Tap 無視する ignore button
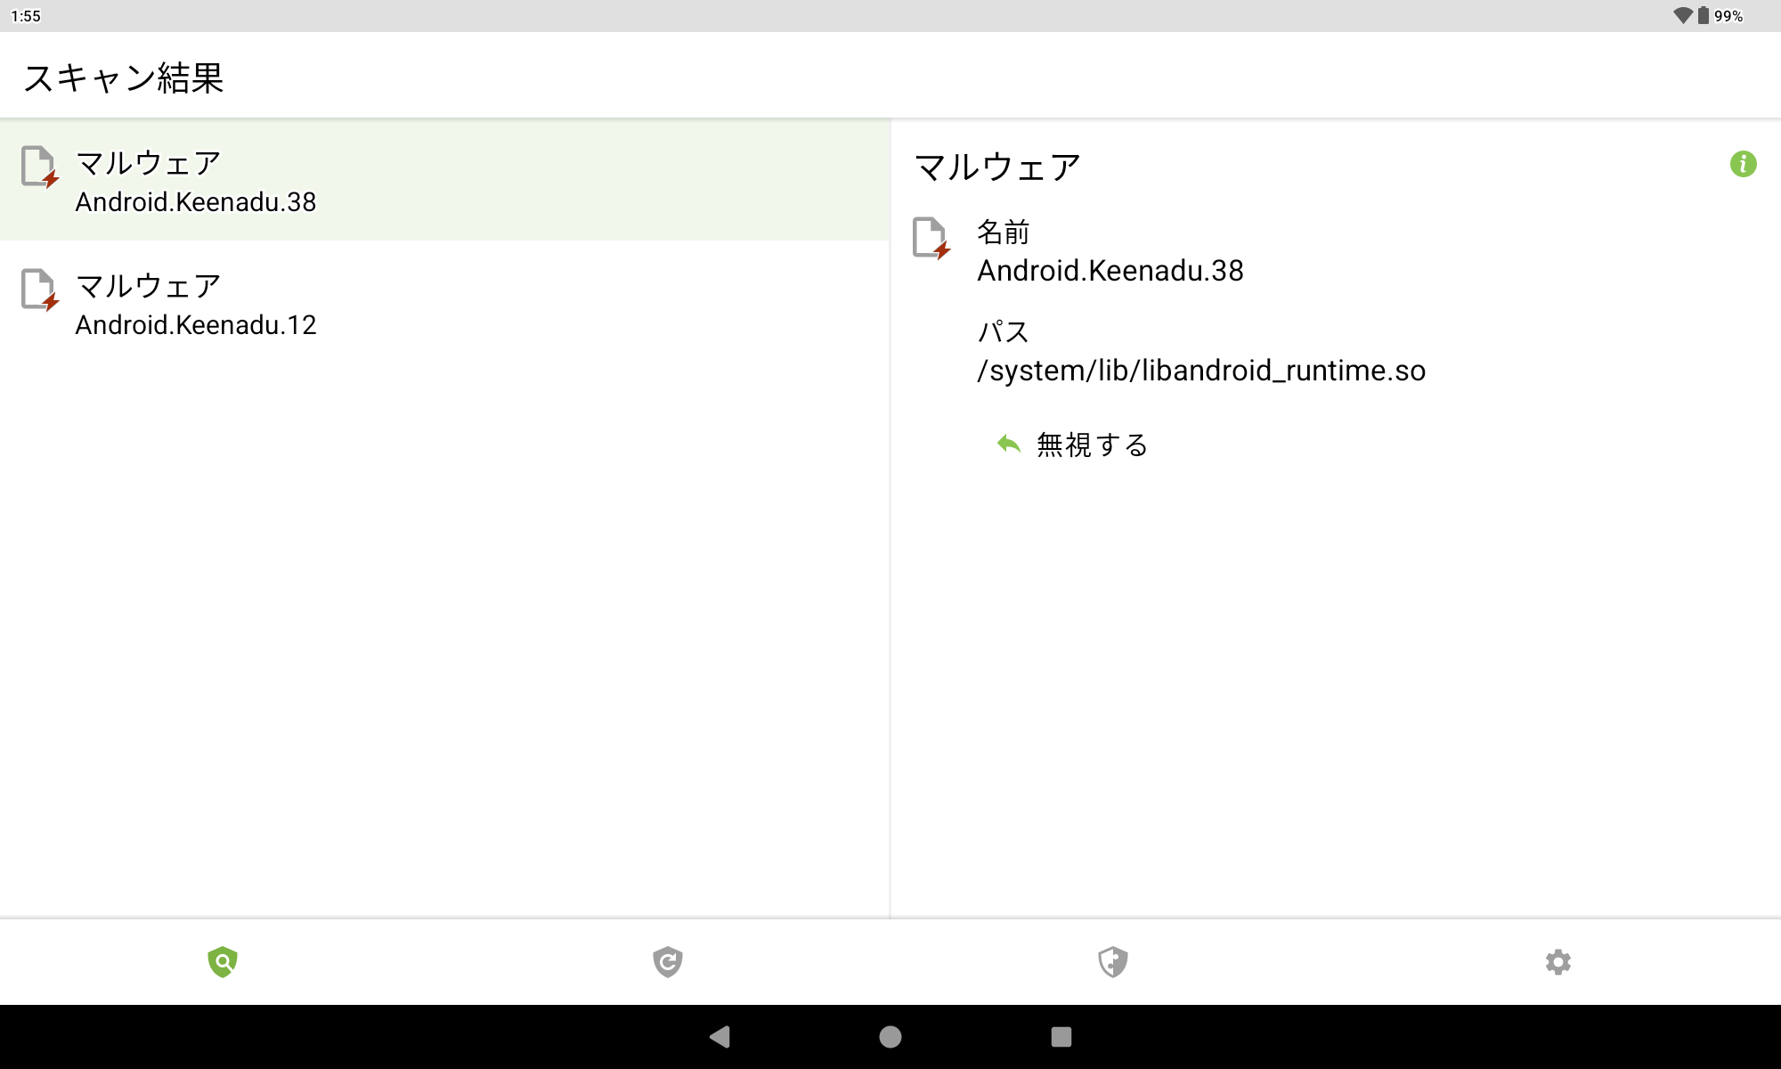Viewport: 1781px width, 1069px height. [1092, 445]
